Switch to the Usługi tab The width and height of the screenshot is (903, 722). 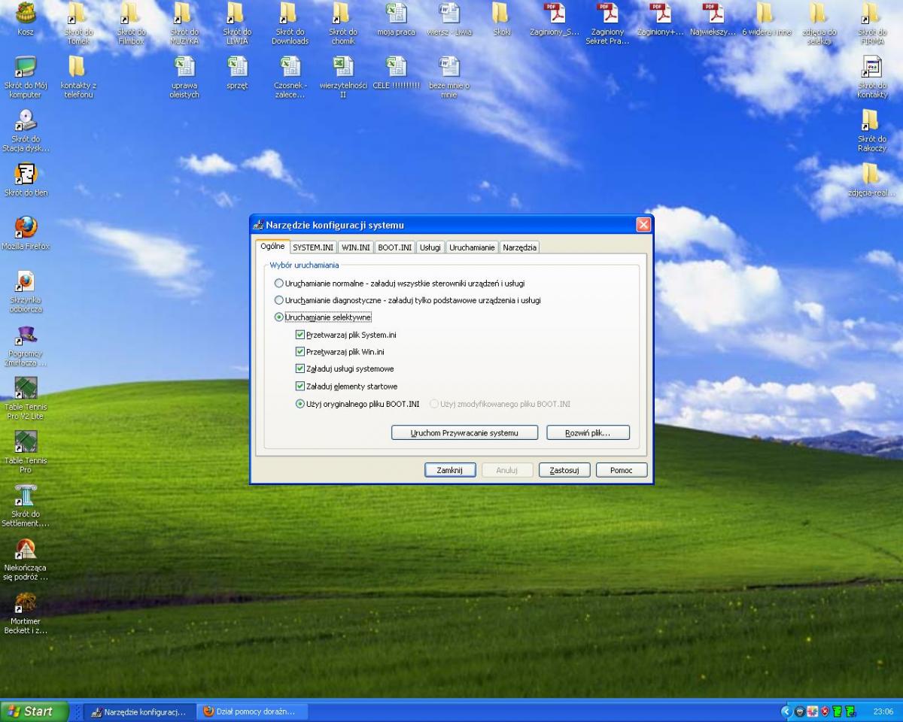(x=430, y=247)
